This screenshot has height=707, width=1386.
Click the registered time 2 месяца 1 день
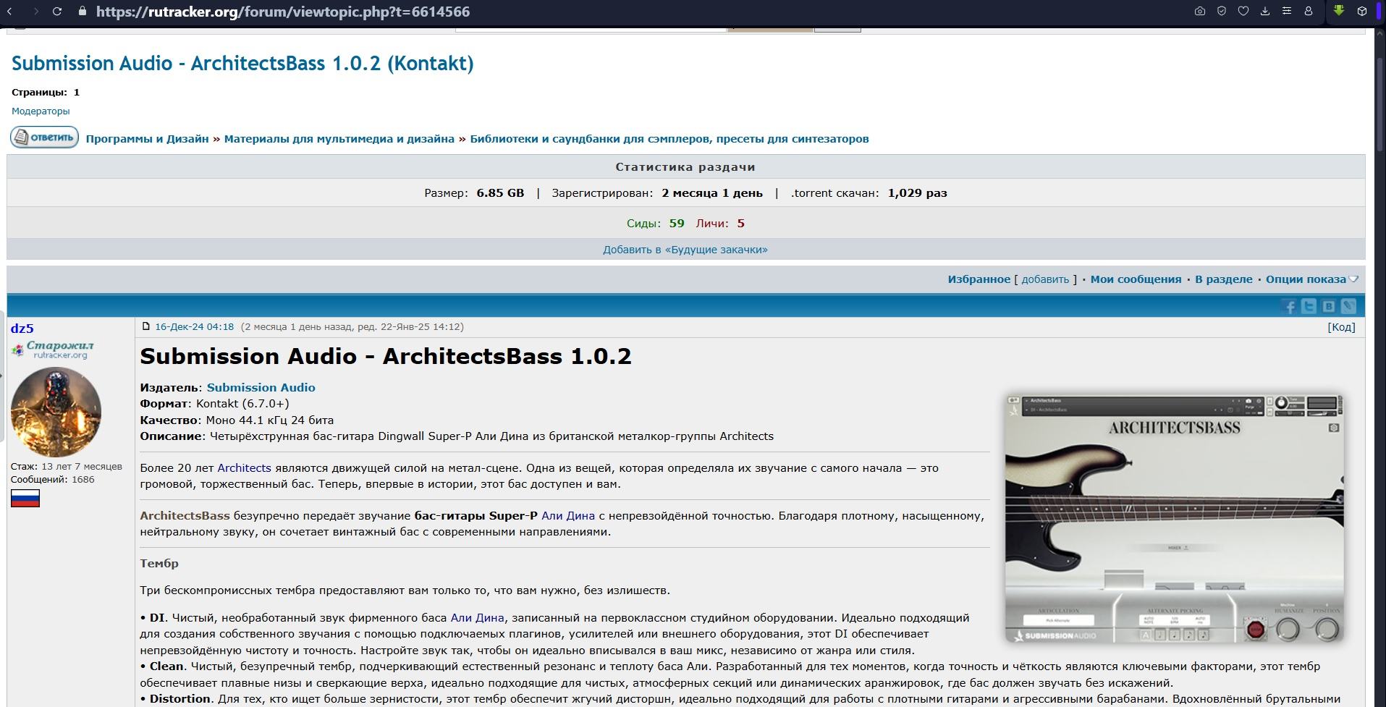coord(712,193)
